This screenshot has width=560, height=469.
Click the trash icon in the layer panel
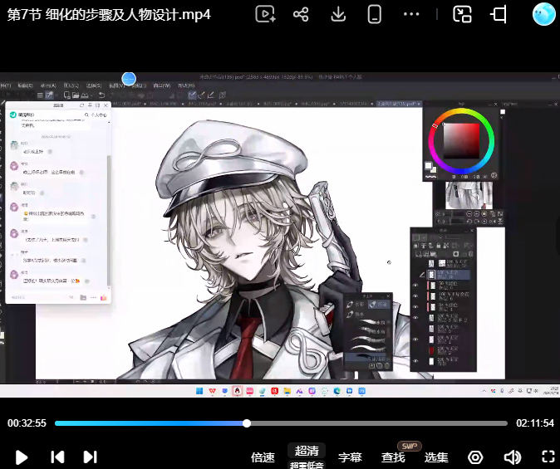coord(470,254)
